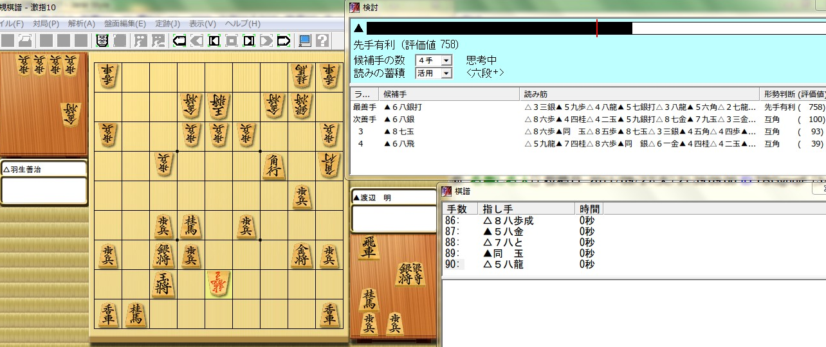The image size is (826, 347).
Task: Open the ヘルプ(H) menu
Action: click(x=243, y=24)
